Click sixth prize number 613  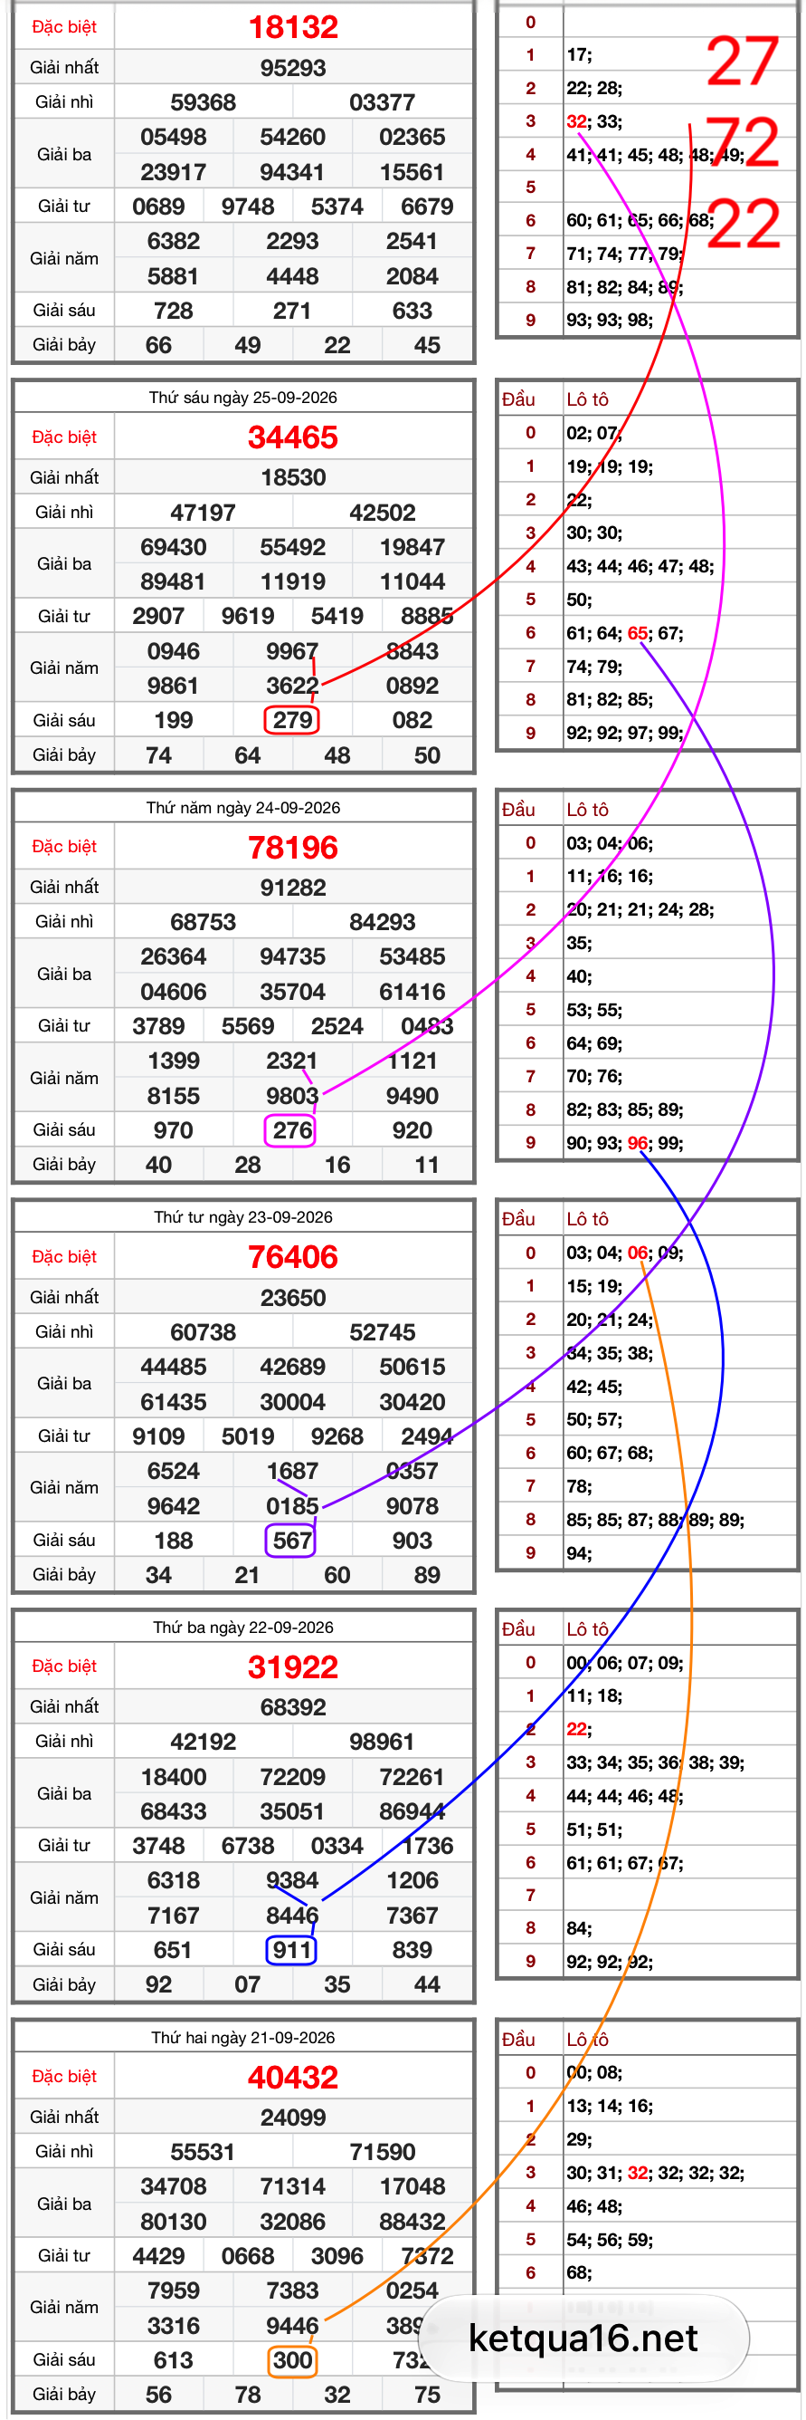[174, 2360]
